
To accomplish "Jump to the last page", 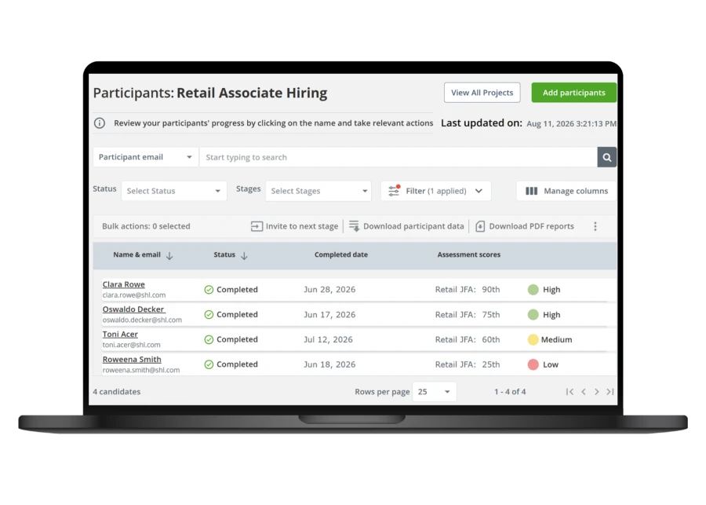I will pos(610,392).
